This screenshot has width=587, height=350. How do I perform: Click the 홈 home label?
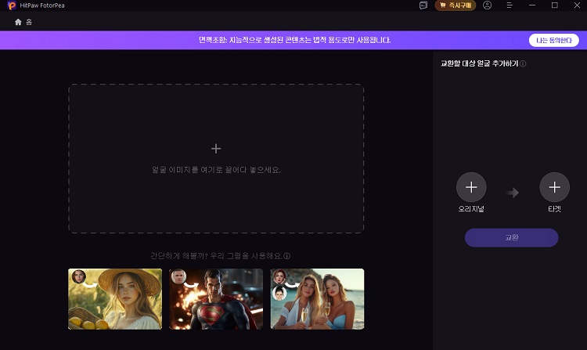click(29, 22)
